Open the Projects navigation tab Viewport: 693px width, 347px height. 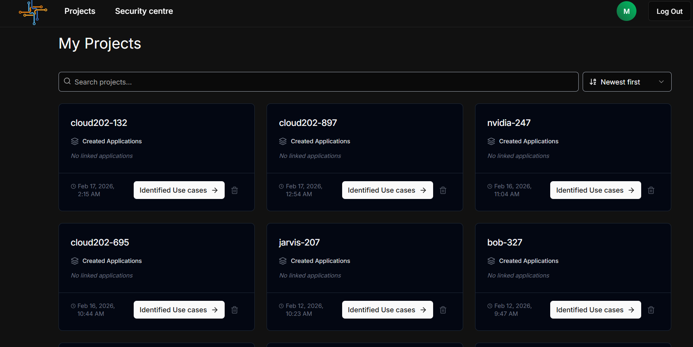click(80, 11)
